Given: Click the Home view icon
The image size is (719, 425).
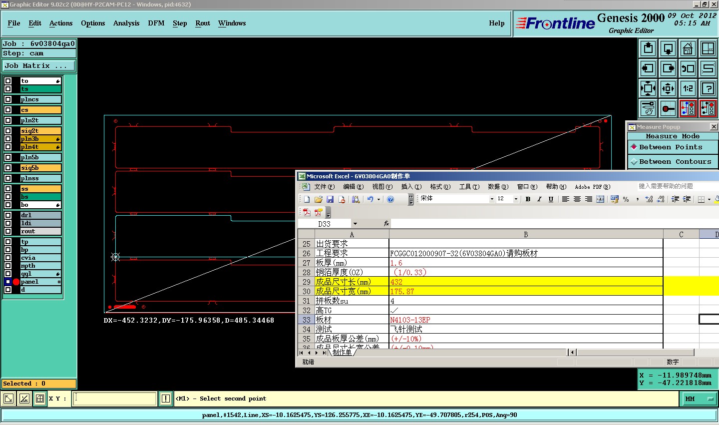Looking at the screenshot, I should coord(688,48).
